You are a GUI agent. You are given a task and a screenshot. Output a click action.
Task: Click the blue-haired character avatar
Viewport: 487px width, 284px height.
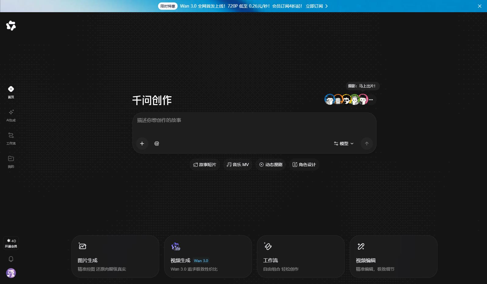[x=330, y=100]
